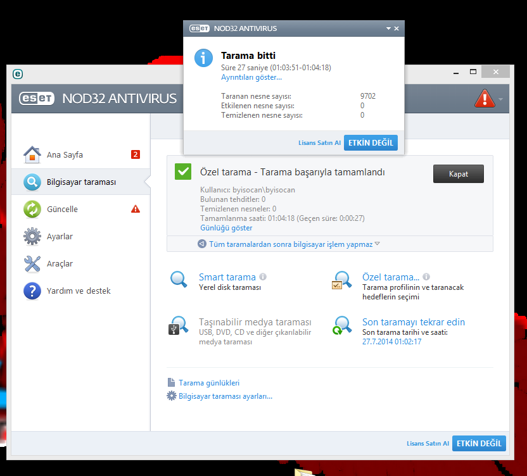The image size is (527, 476).
Task: Open Tarama günlükleri link
Action: click(x=209, y=382)
